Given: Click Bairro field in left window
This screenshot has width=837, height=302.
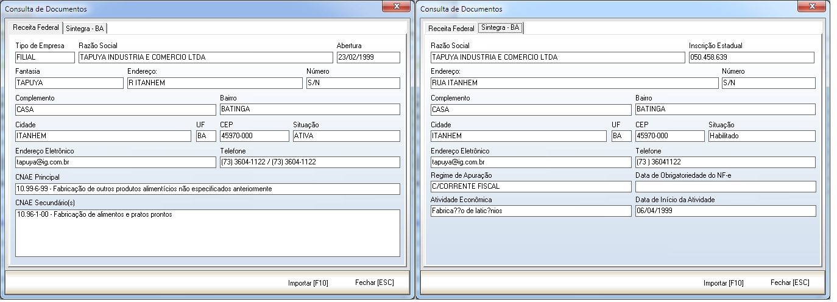Looking at the screenshot, I should pos(309,110).
